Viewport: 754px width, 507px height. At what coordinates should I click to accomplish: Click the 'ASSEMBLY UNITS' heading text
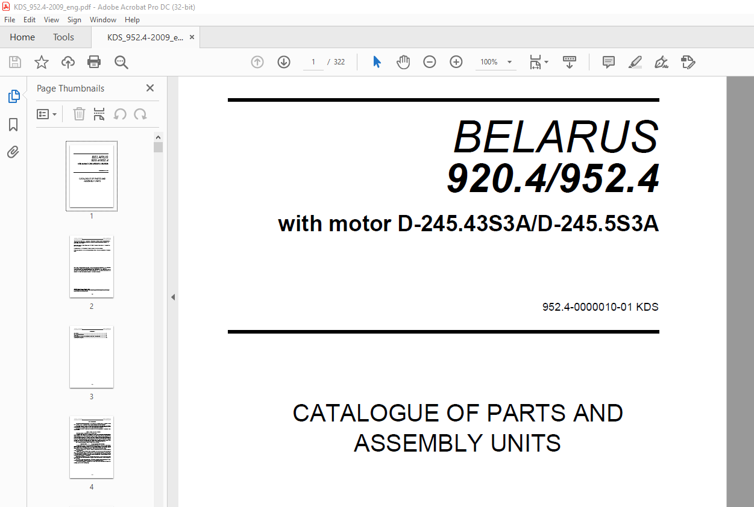click(457, 444)
